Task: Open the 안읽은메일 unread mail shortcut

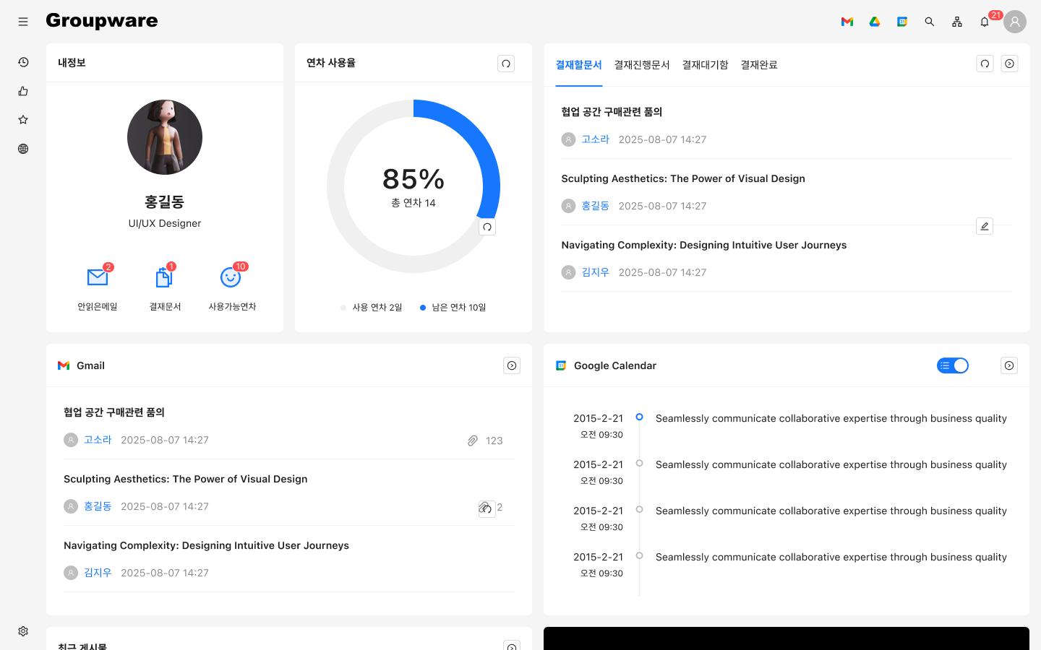Action: coord(98,285)
